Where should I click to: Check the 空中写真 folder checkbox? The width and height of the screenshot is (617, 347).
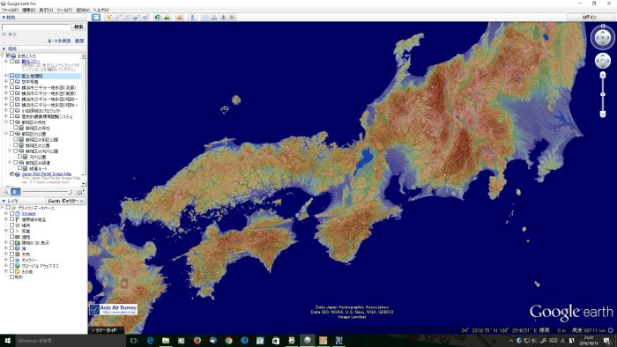(x=11, y=82)
